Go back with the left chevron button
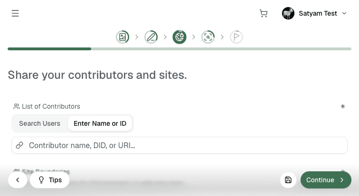The width and height of the screenshot is (359, 196). click(18, 180)
